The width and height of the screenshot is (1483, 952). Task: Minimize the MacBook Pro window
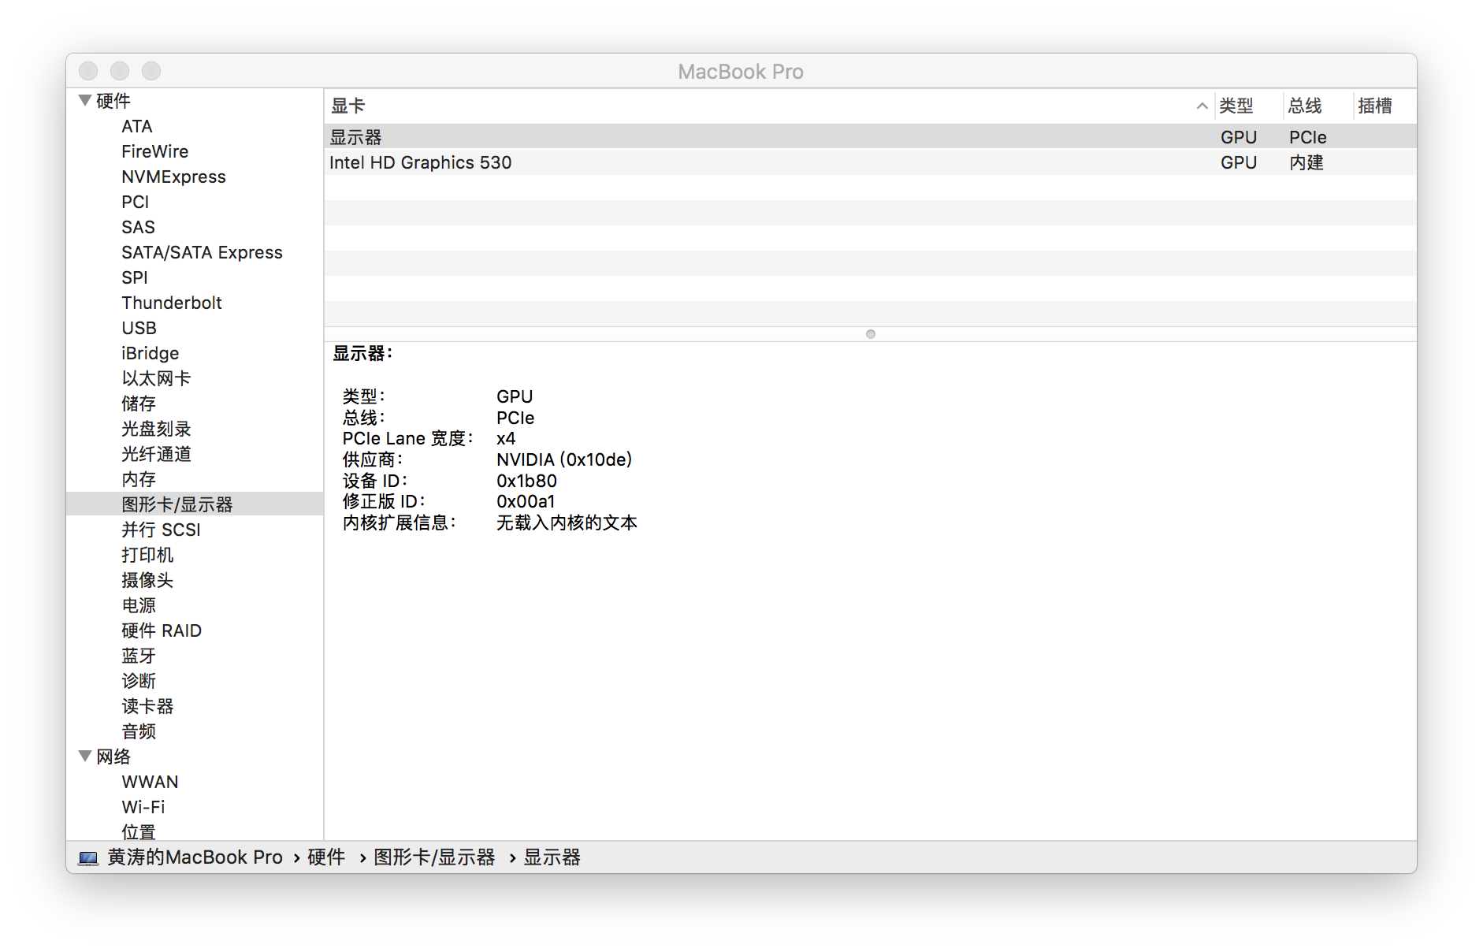120,71
